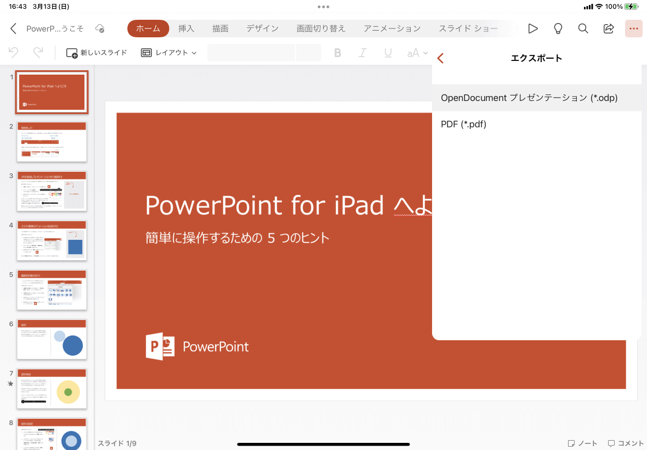Go back from the エクスポート panel
This screenshot has width=647, height=450.
[441, 58]
